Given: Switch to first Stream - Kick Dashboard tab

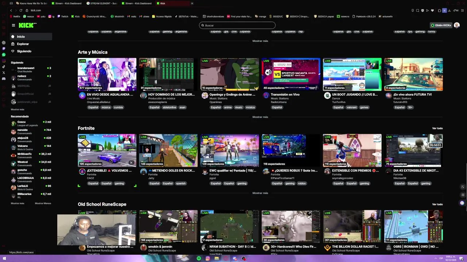Looking at the screenshot, I should 67,3.
